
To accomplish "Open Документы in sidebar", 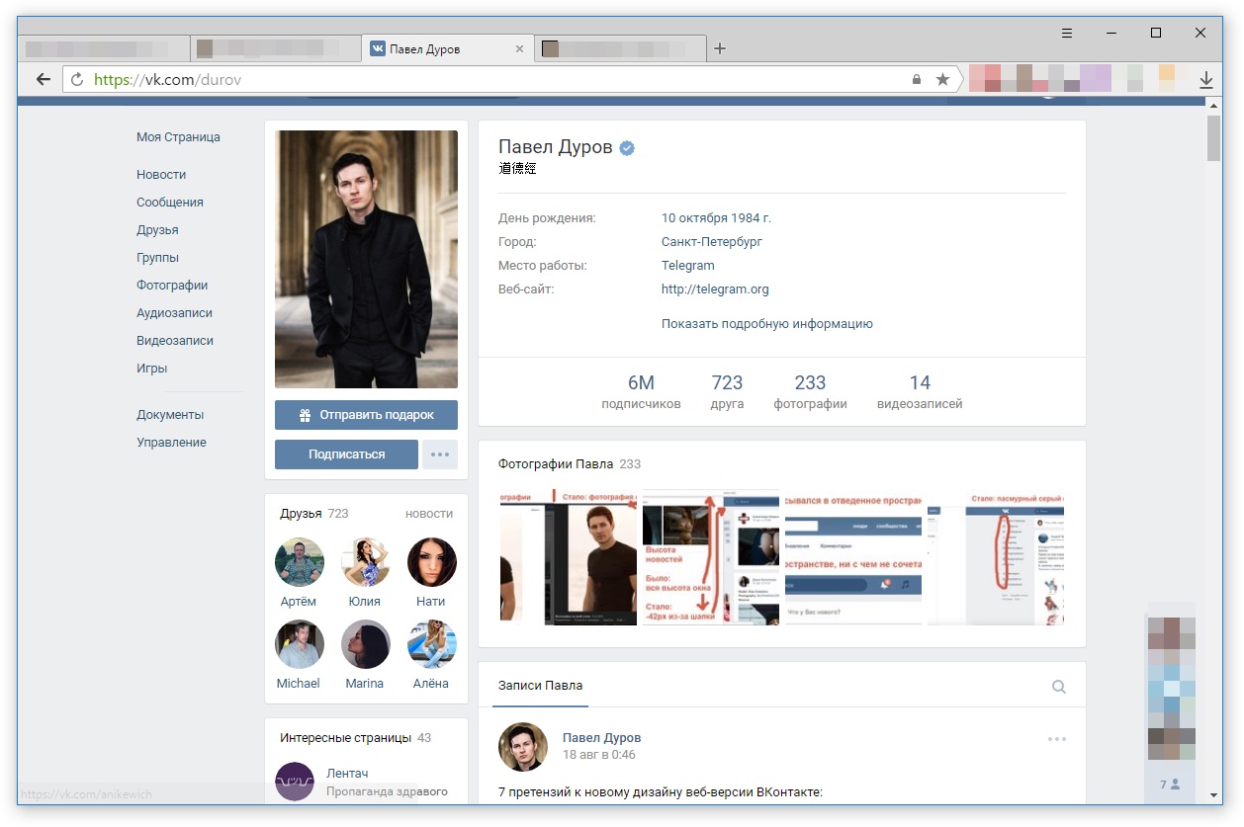I will [170, 415].
